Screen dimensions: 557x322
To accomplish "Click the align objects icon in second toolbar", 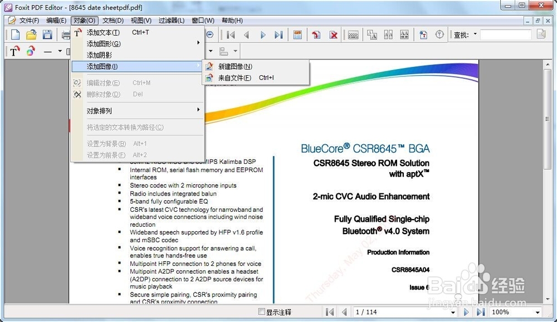I will coord(224,52).
